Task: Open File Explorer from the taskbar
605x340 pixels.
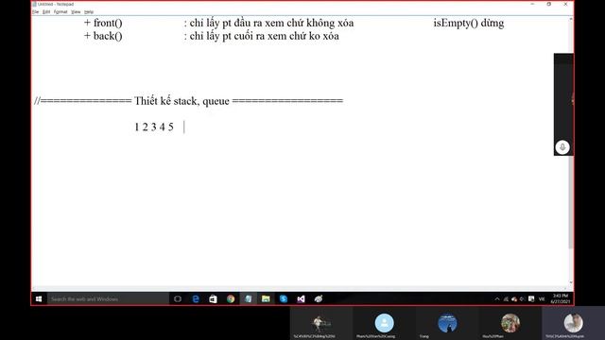Action: coord(266,298)
